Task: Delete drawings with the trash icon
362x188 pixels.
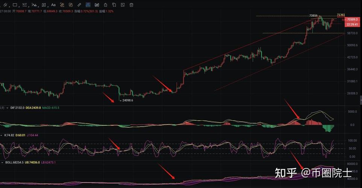Action: (x=131, y=5)
